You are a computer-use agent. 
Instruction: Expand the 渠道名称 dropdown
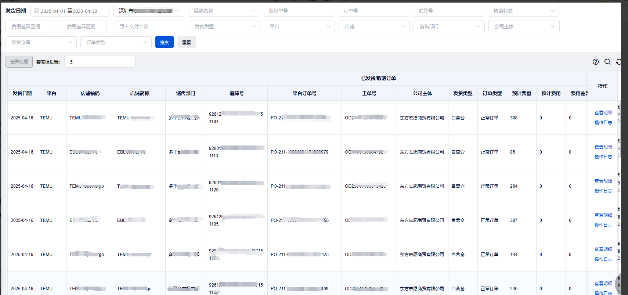(x=223, y=11)
